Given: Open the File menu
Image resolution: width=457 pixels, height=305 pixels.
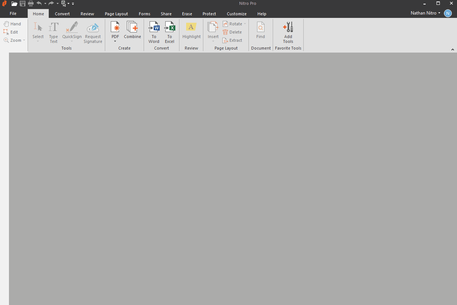Looking at the screenshot, I should (13, 14).
